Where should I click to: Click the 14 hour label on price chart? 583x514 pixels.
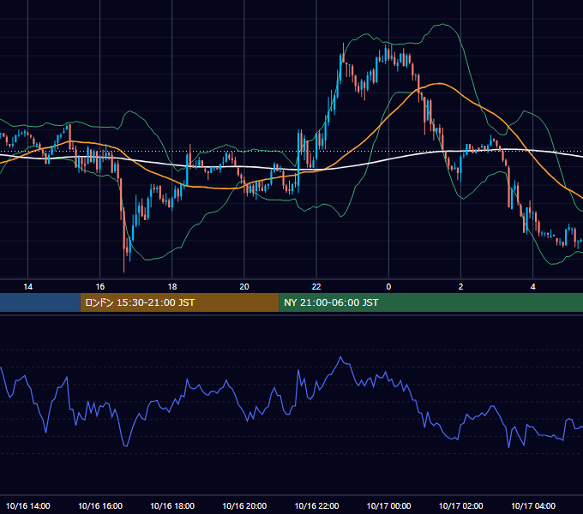28,287
